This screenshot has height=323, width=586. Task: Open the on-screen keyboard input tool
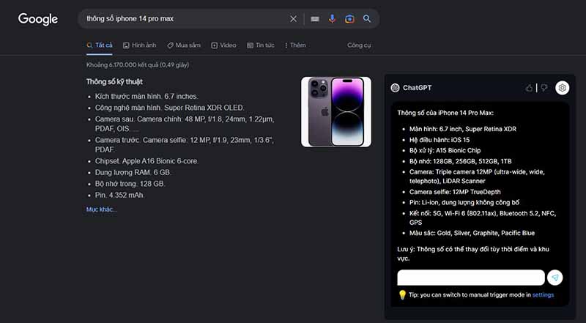click(x=315, y=19)
